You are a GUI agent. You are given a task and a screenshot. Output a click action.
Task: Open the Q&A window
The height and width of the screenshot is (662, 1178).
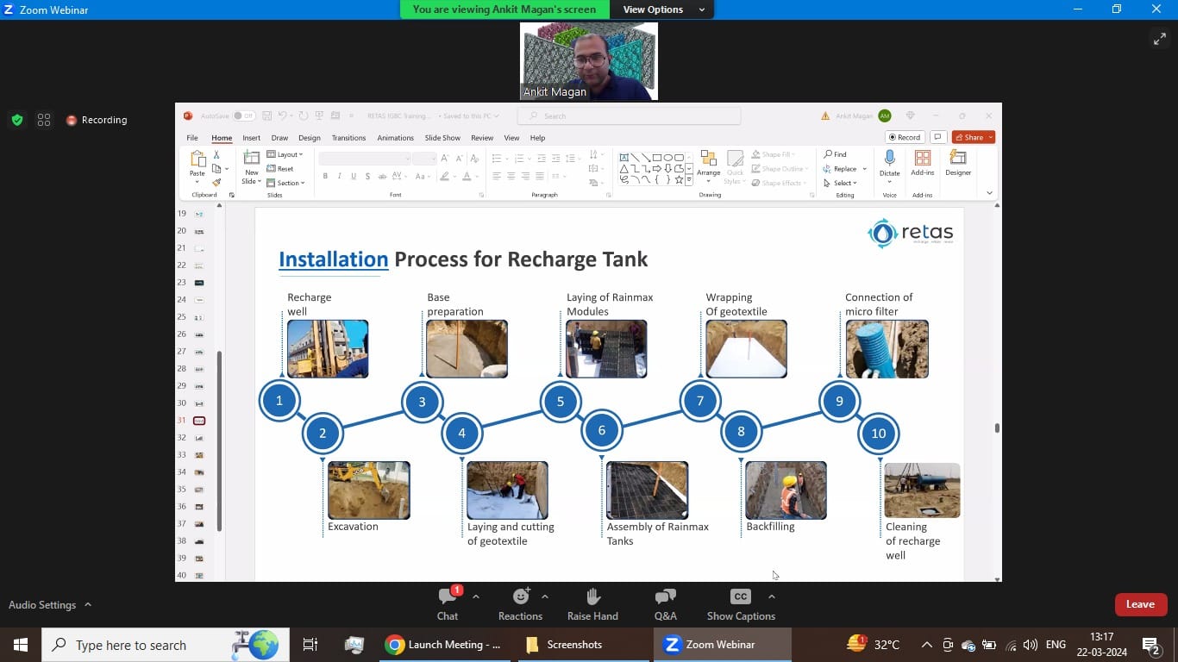pyautogui.click(x=665, y=596)
